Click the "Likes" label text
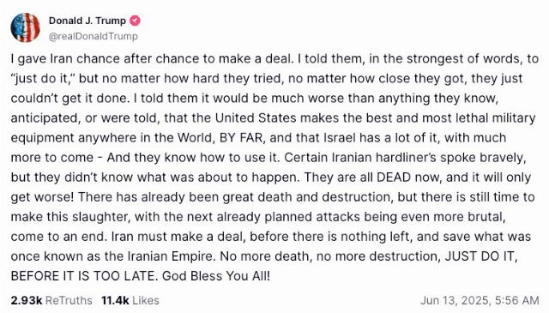This screenshot has width=549, height=313. [x=146, y=300]
